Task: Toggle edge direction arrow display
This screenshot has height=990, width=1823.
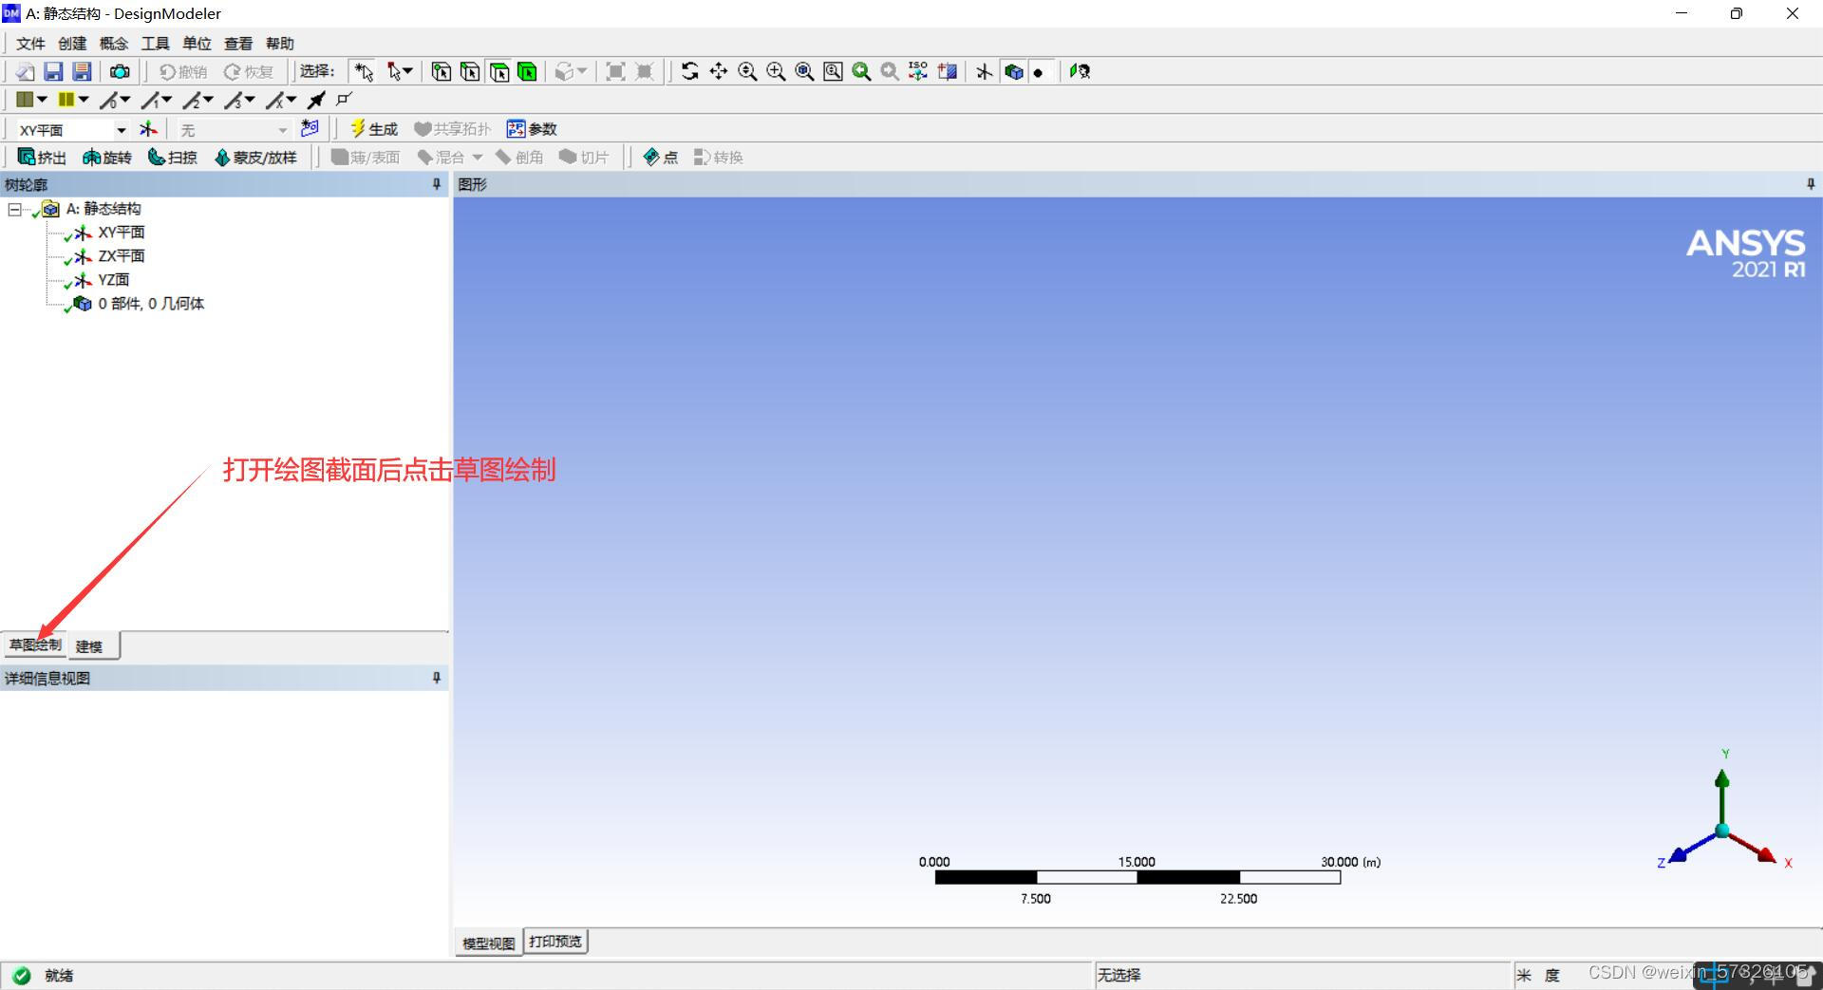Action: 316,100
